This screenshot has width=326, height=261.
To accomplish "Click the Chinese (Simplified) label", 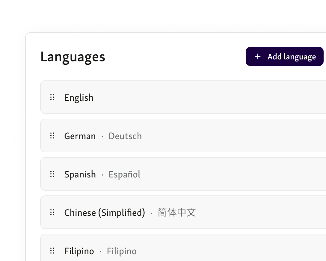I will point(105,213).
